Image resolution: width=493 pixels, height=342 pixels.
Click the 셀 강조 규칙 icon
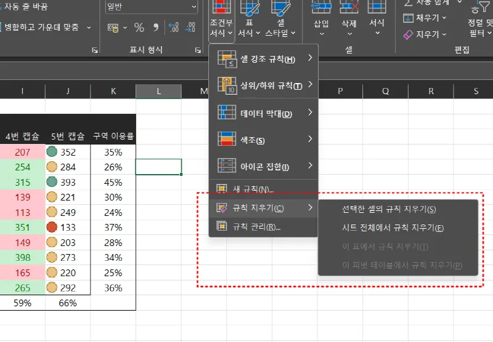click(x=227, y=59)
